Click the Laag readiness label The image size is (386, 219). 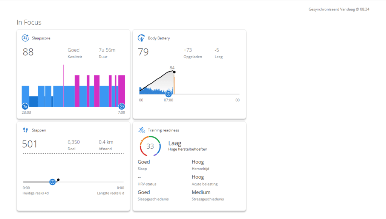[x=175, y=143]
